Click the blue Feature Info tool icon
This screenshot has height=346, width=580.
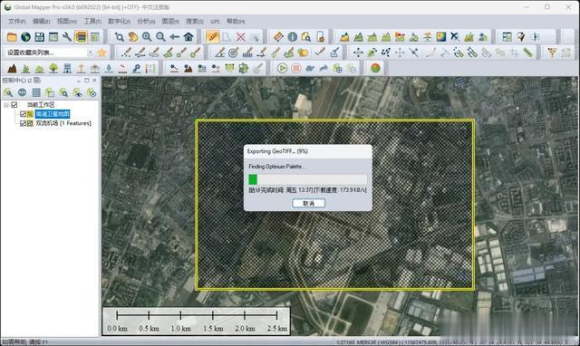292,36
